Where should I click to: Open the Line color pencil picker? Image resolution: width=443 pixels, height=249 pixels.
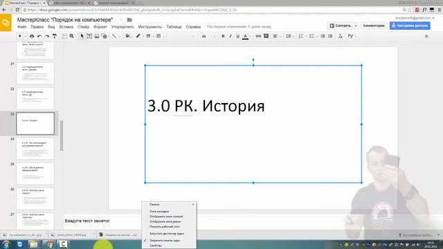(138, 36)
